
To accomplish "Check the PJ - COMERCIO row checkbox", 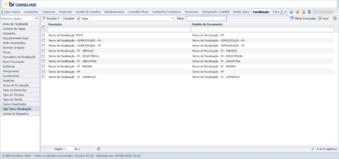I will (44, 77).
